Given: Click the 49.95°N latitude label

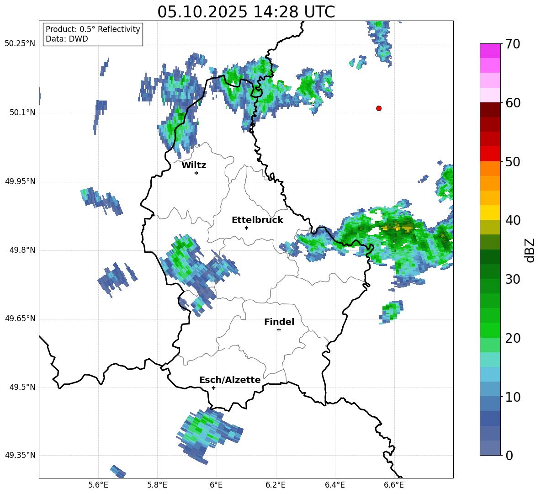Looking at the screenshot, I should coord(20,181).
